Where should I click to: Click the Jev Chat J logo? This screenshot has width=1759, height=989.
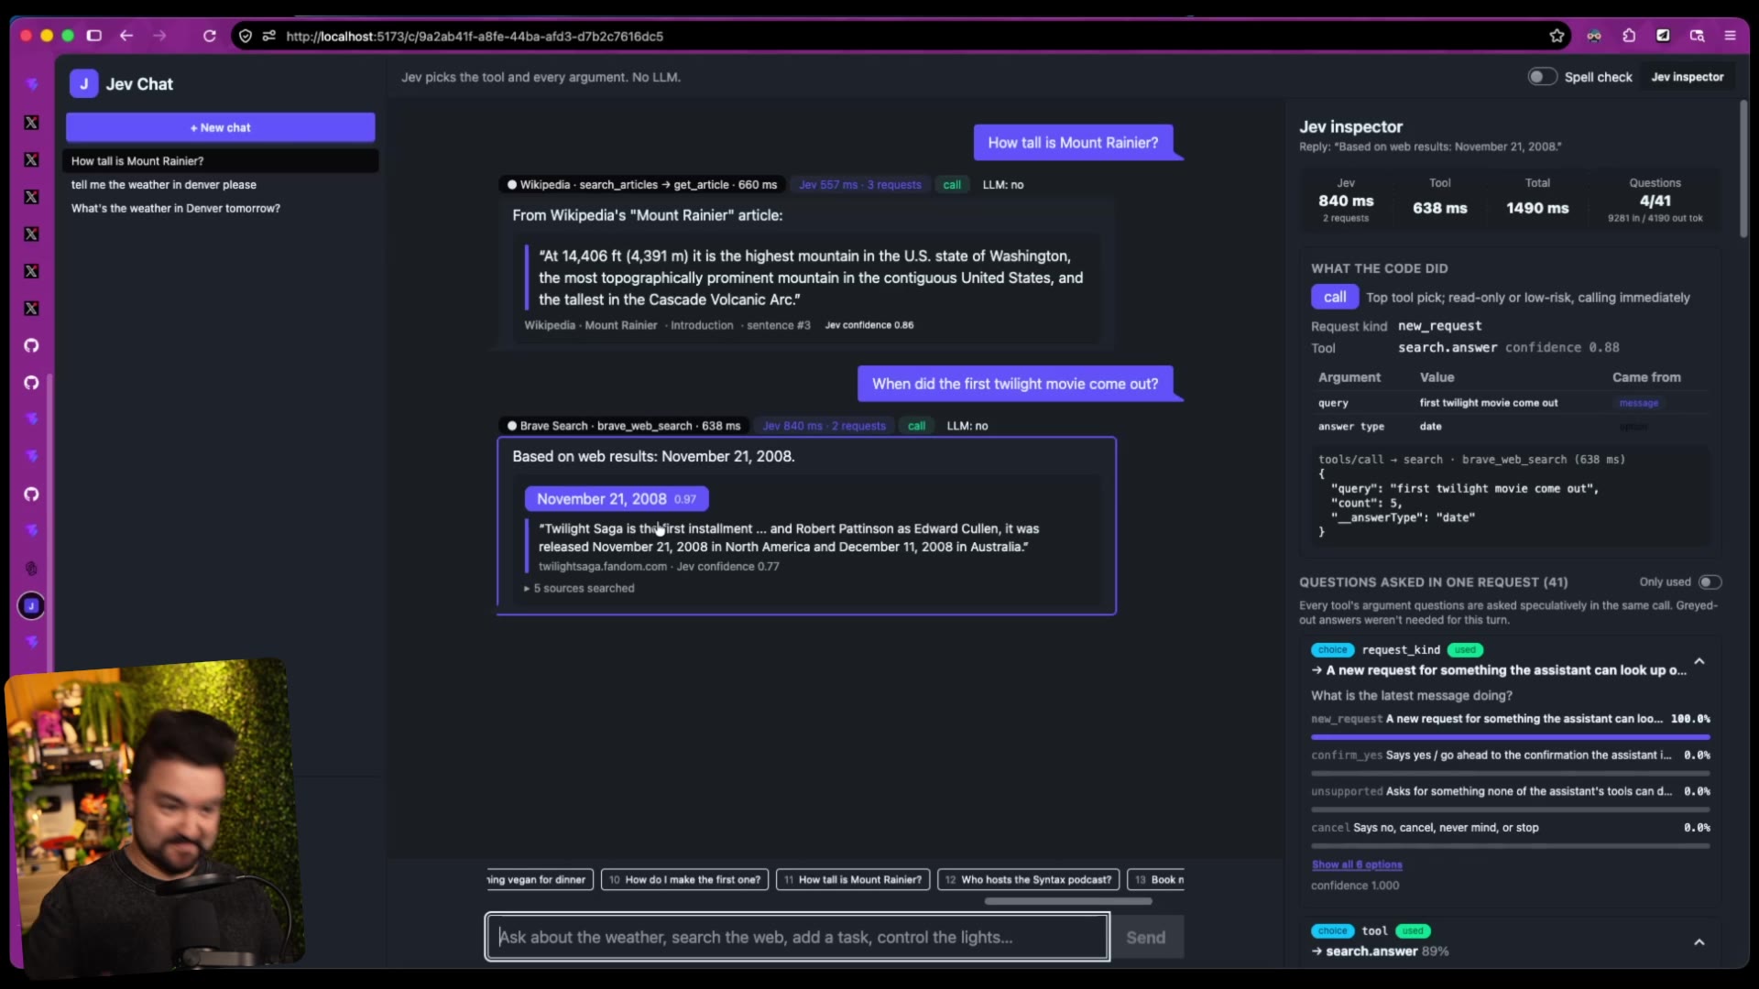pos(83,83)
